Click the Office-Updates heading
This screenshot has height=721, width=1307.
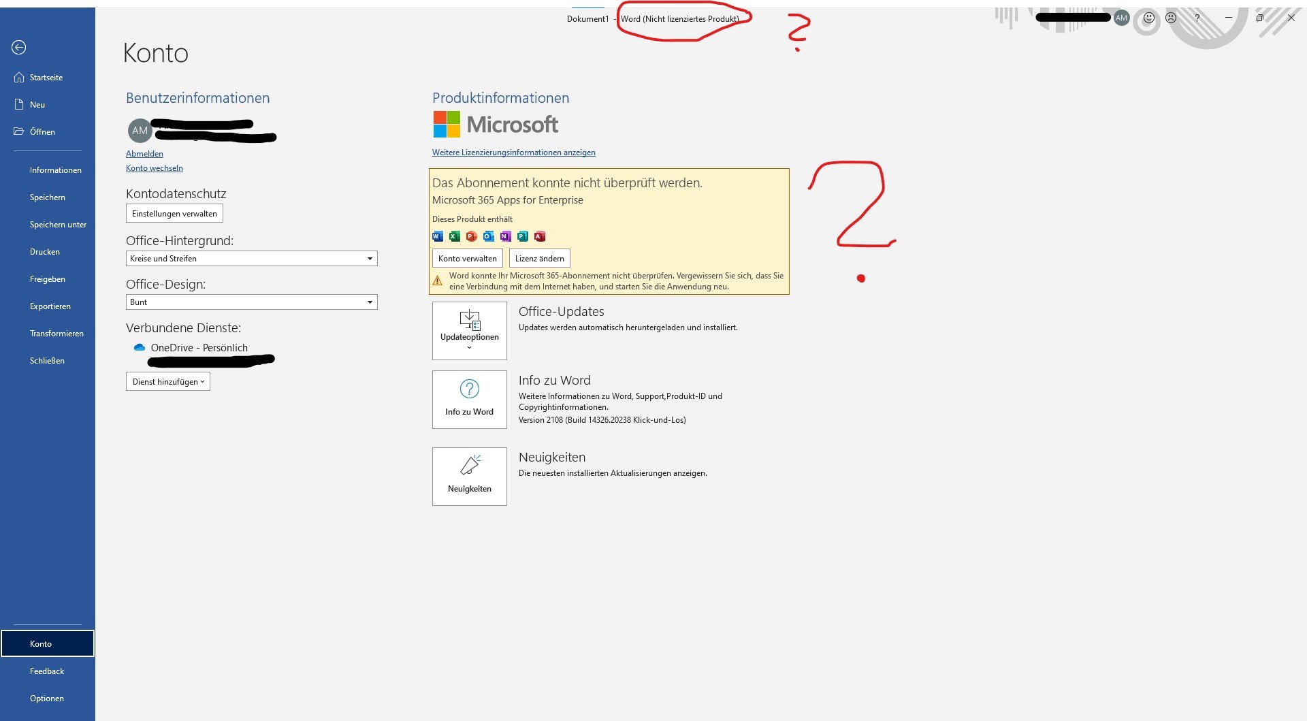pos(562,312)
